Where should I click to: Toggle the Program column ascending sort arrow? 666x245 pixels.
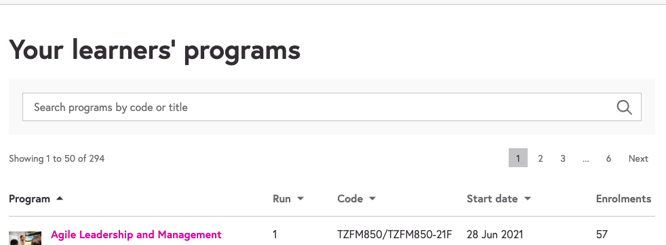click(x=60, y=198)
